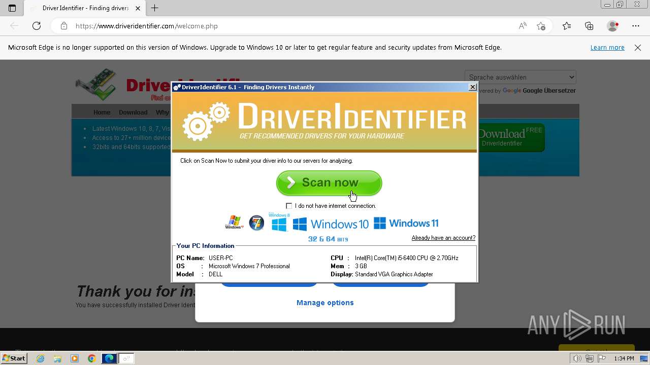
Task: Open Windows Explorer from the taskbar
Action: point(57,358)
